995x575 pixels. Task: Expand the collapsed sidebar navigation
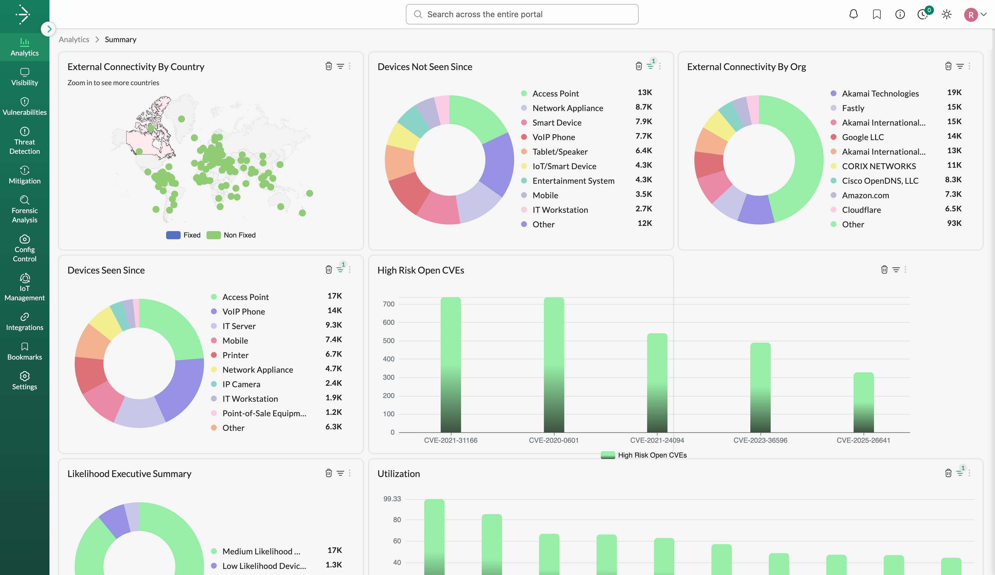tap(49, 29)
